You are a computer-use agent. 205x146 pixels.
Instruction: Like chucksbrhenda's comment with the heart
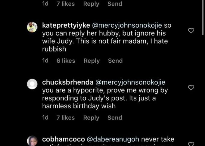pos(191,88)
